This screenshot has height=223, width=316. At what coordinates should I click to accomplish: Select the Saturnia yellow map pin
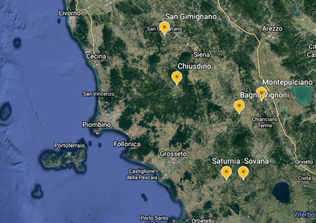226,172
